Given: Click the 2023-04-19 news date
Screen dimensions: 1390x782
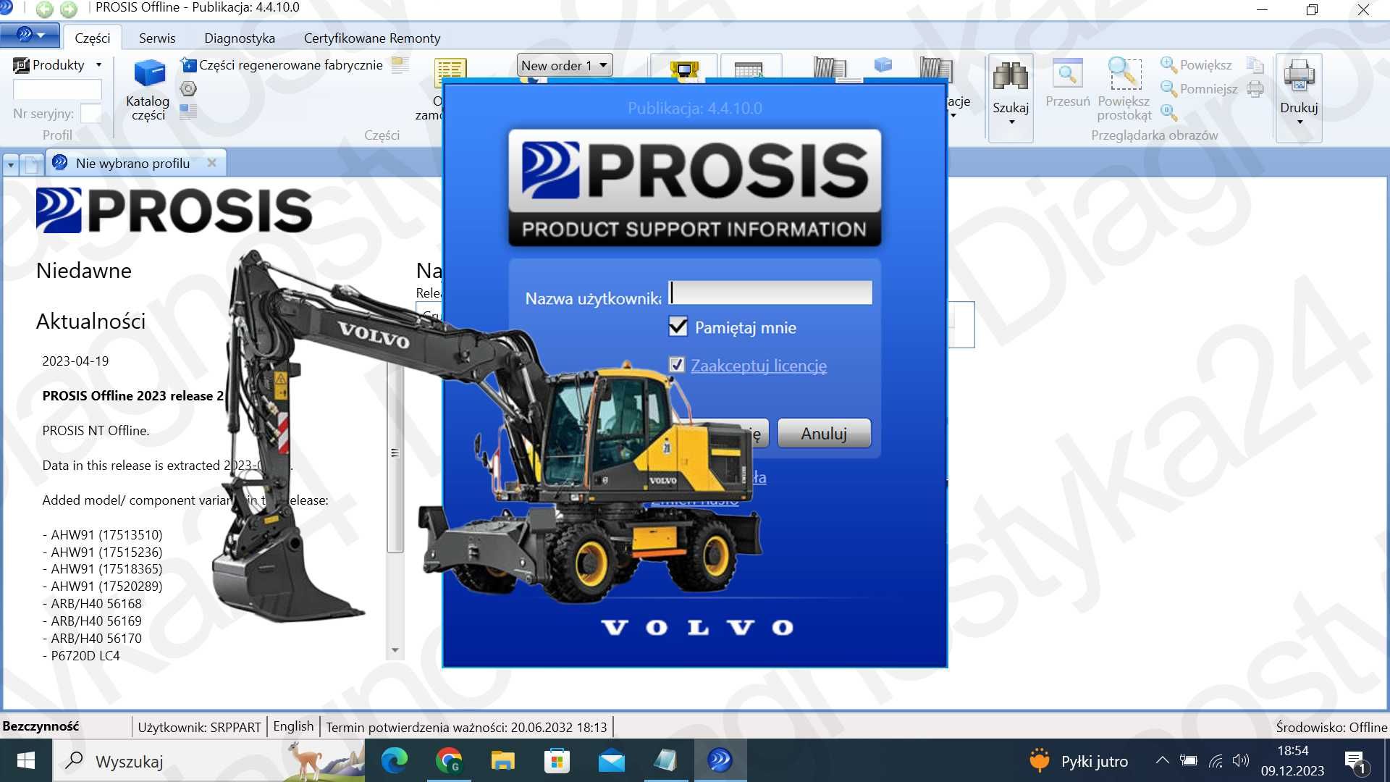Looking at the screenshot, I should pyautogui.click(x=75, y=361).
